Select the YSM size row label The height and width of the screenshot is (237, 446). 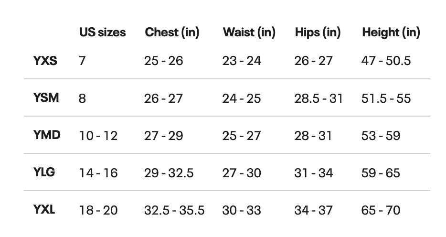click(46, 98)
